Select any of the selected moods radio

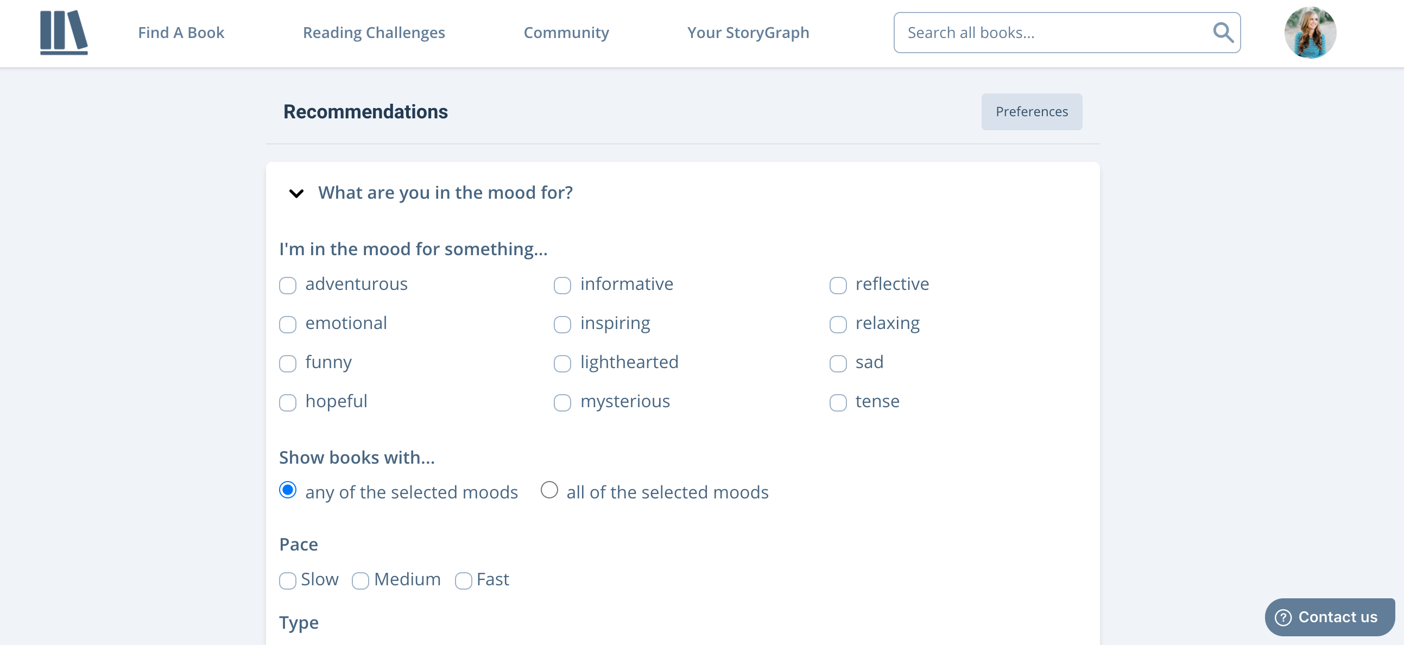(288, 490)
